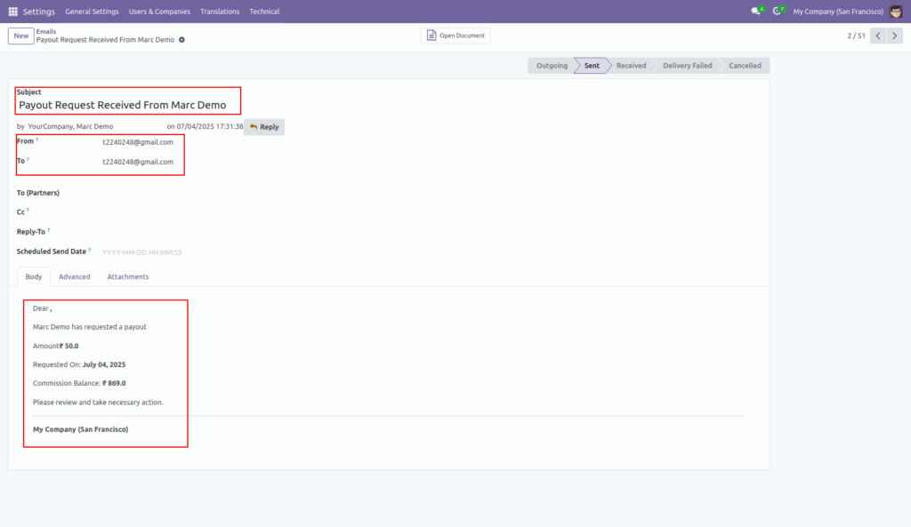Open the Settings app menu
Viewport: 911px width, 527px height.
pyautogui.click(x=39, y=11)
